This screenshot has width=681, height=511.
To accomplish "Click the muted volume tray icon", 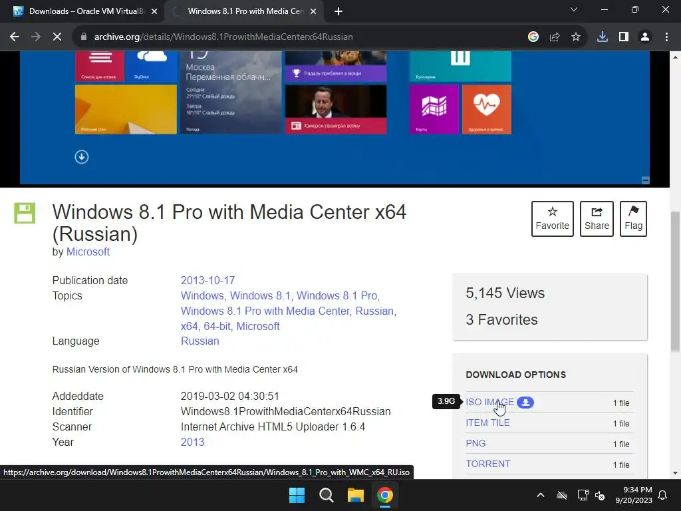I will 600,495.
